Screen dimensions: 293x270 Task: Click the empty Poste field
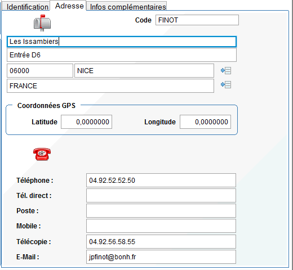161,211
